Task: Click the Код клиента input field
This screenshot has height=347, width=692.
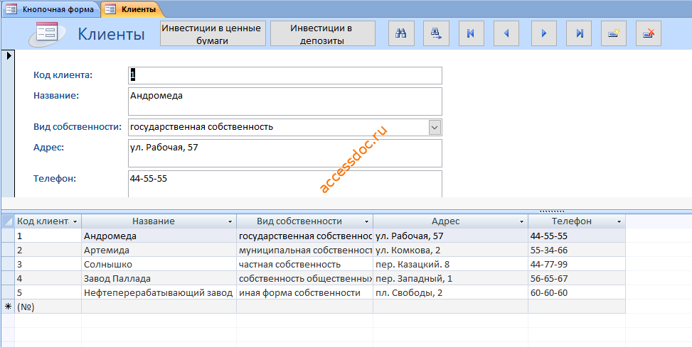Action: pyautogui.click(x=285, y=75)
